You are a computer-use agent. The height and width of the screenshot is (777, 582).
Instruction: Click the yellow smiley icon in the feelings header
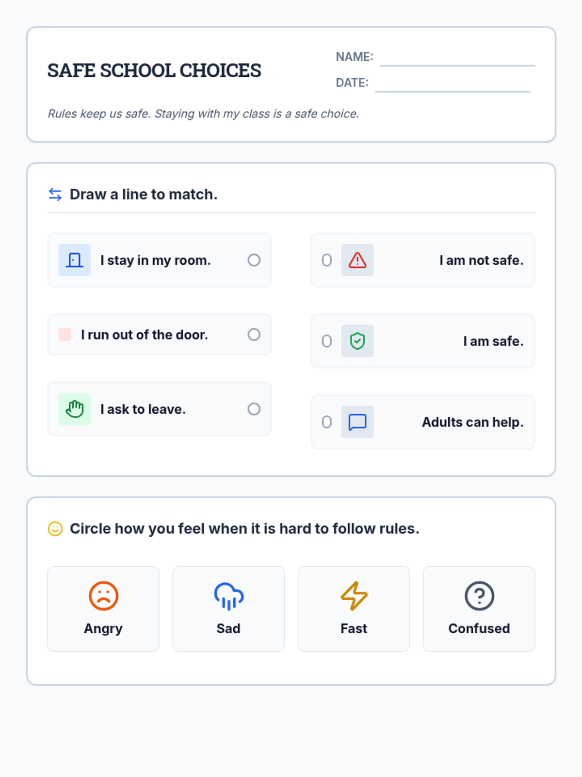[55, 528]
